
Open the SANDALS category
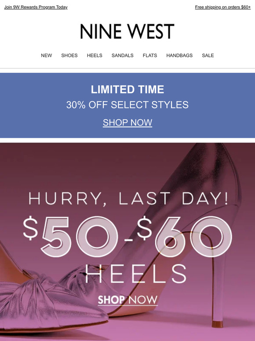tap(122, 56)
